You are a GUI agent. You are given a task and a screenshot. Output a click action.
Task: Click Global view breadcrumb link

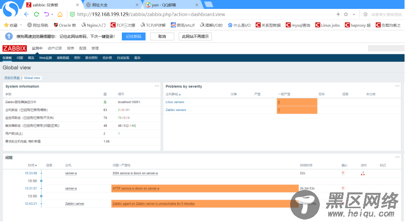coord(32,78)
